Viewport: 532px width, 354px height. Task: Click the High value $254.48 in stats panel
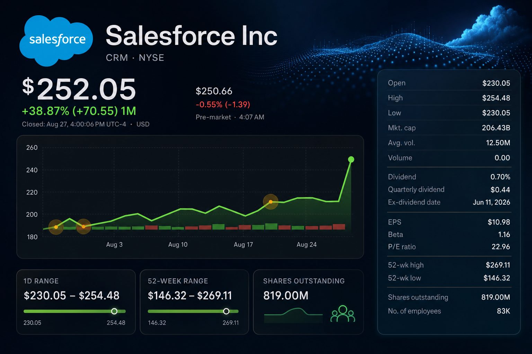(496, 98)
